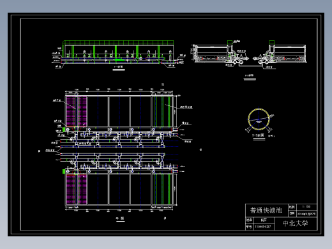Select the lower magenta hatched filter cell
332x249 pixels.
tap(76, 190)
